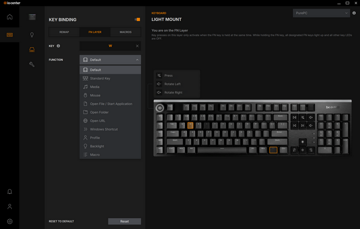Image resolution: width=360 pixels, height=229 pixels.
Task: Select the Caps key on keyboard image
Action: 173,133
